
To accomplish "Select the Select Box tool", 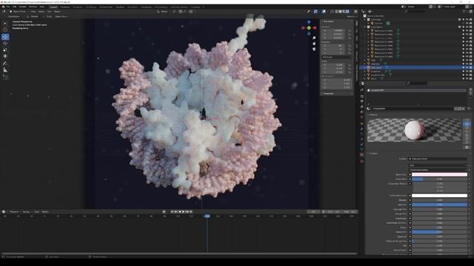I will [5, 23].
